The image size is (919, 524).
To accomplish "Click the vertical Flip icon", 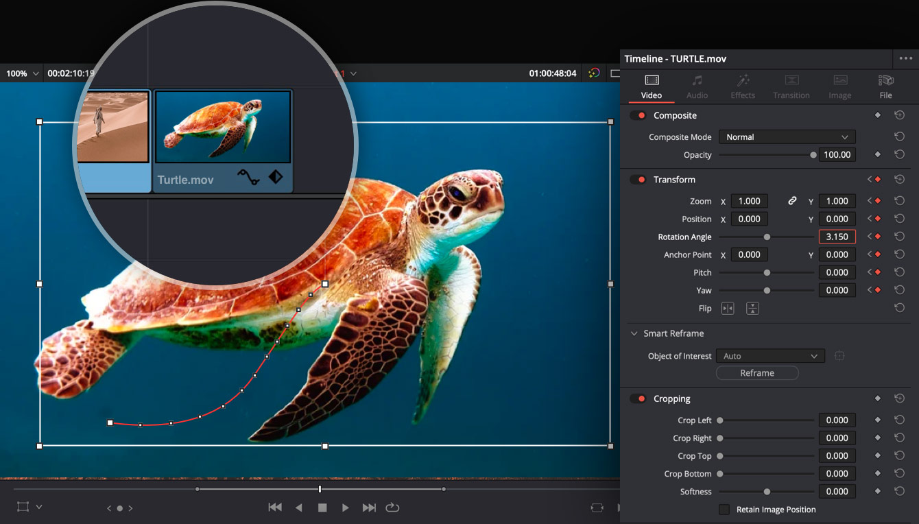I will [x=752, y=308].
